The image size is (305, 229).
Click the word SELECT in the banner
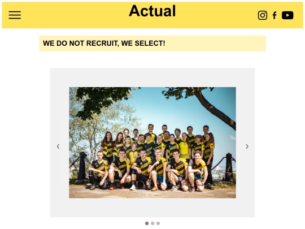[x=150, y=43]
